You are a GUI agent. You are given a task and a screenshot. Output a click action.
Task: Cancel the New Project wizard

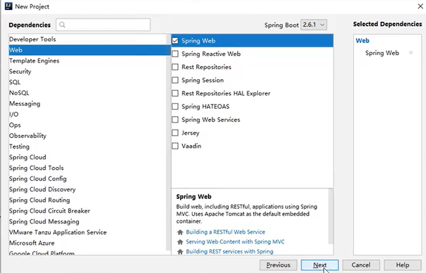[x=361, y=265]
